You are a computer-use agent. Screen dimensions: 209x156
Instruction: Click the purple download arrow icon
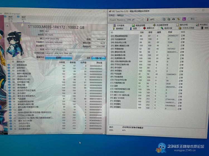[x=184, y=19]
